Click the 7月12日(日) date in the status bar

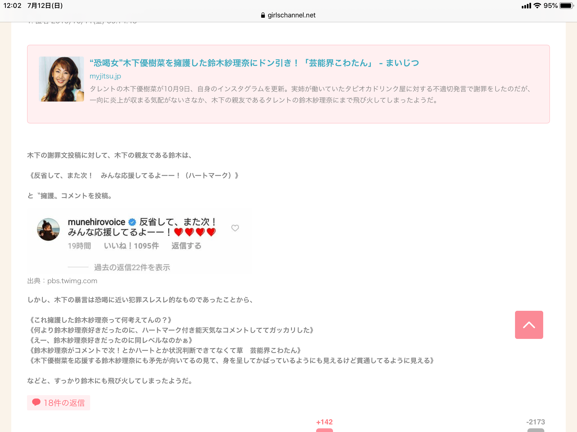(45, 6)
